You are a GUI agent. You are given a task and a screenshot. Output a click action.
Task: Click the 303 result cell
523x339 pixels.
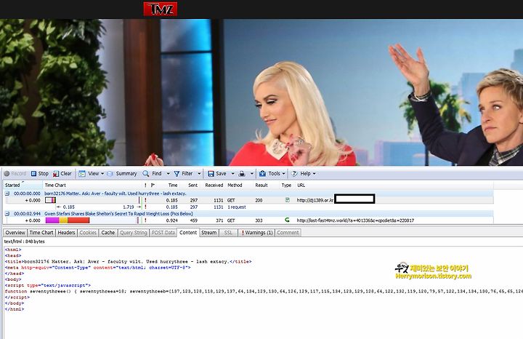click(259, 220)
